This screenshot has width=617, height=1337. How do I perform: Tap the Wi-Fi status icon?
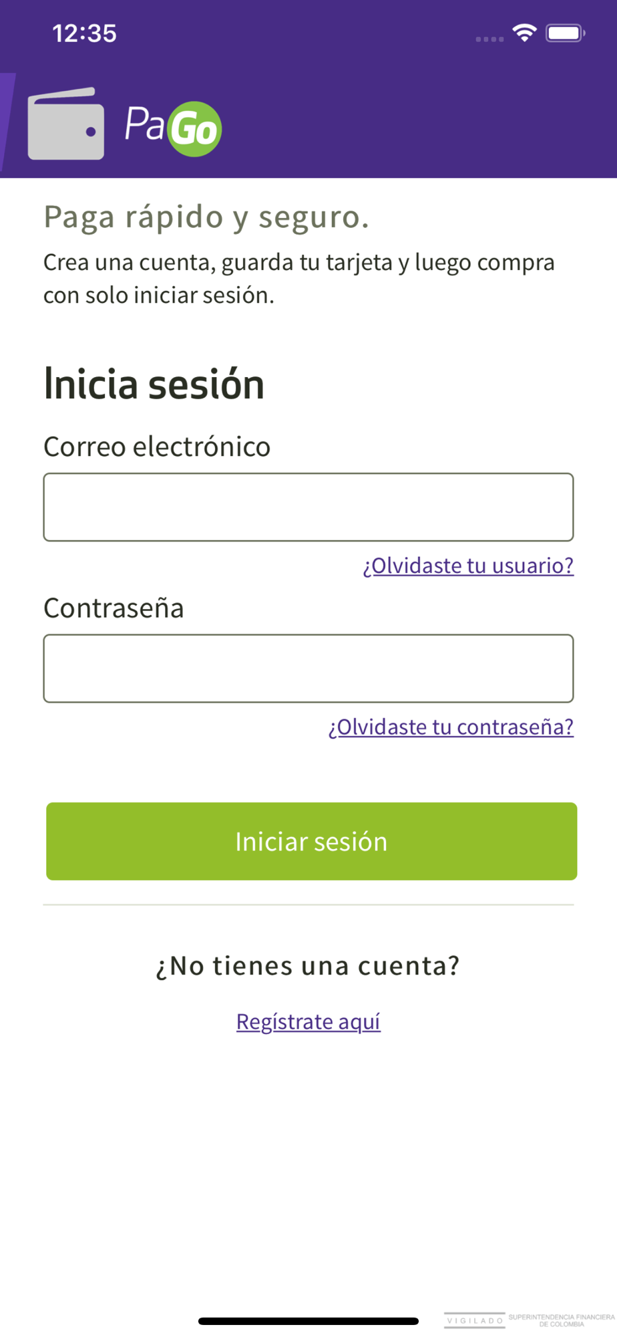click(x=525, y=33)
